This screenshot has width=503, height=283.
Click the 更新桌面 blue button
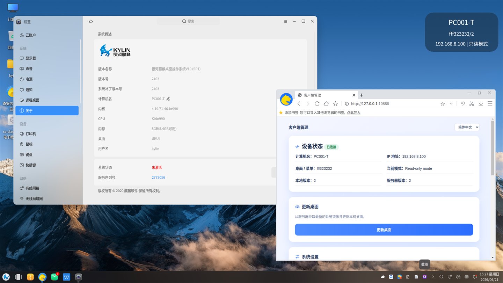click(x=384, y=230)
